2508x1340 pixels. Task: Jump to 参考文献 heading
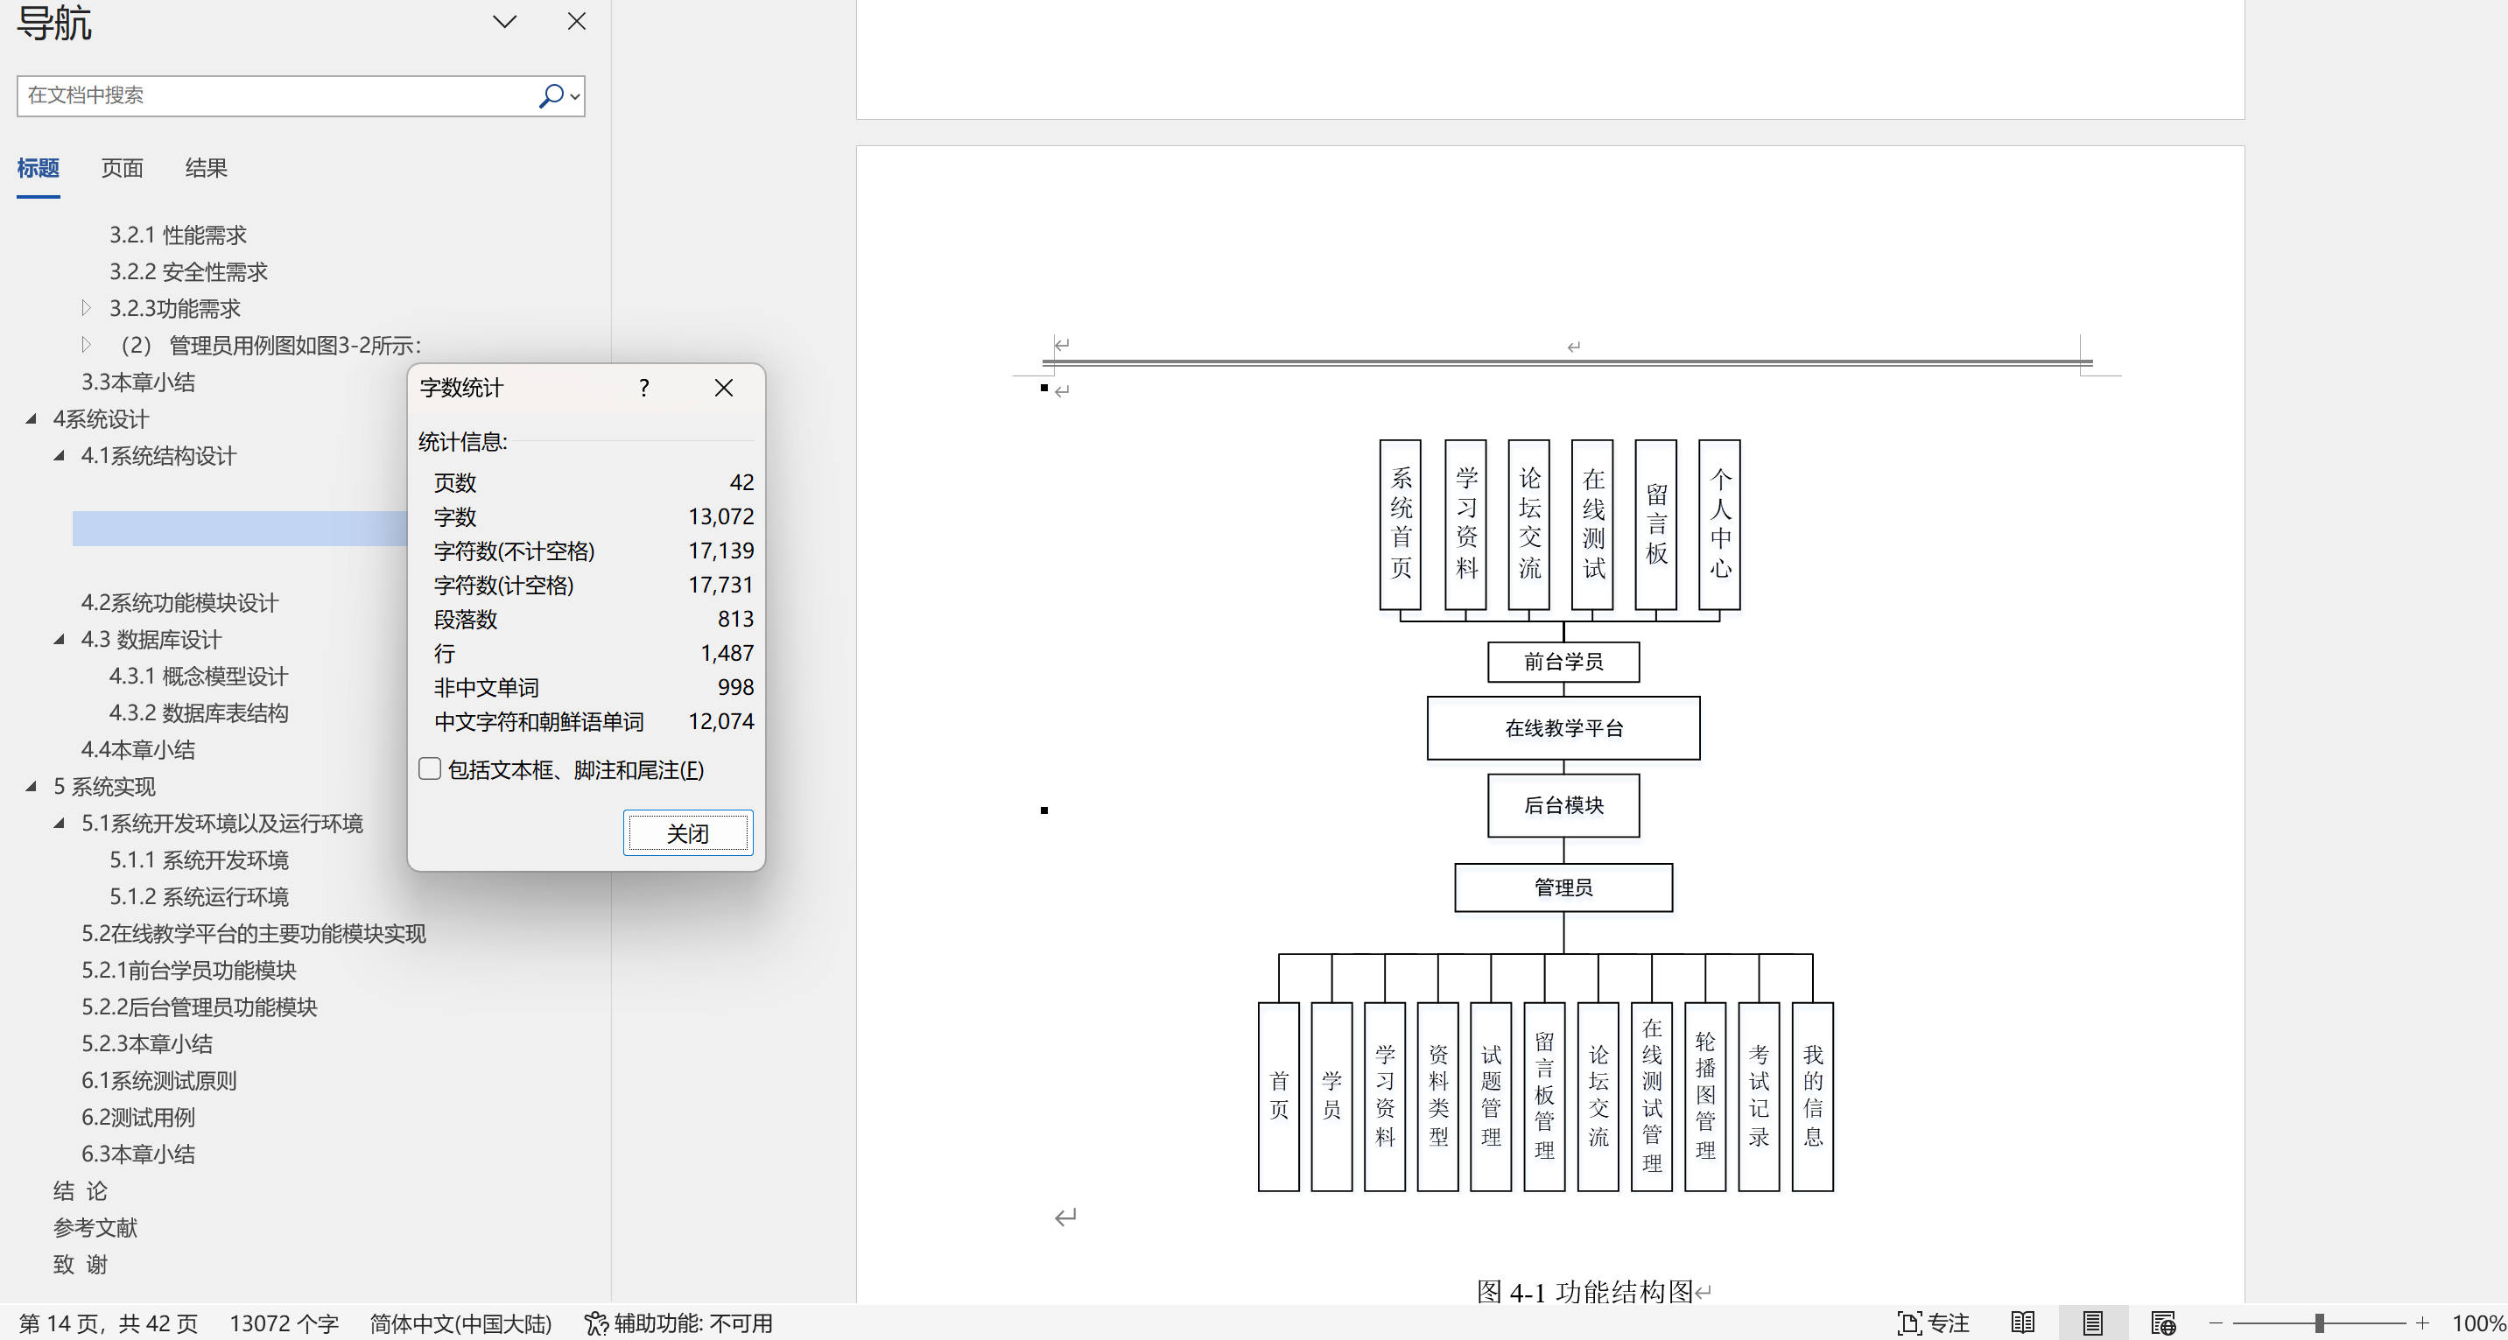click(x=95, y=1227)
